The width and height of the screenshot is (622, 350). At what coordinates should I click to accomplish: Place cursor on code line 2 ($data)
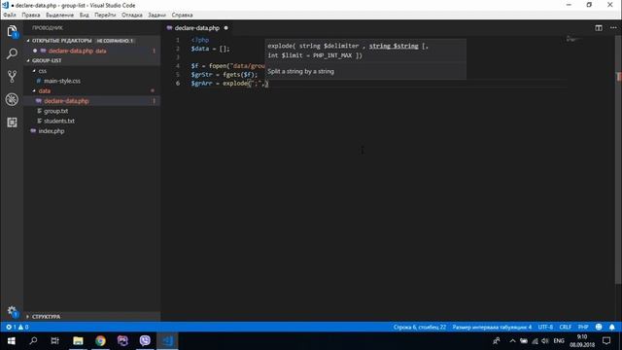pos(210,49)
